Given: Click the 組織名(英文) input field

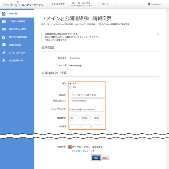Looking at the screenshot, I should (x=88, y=101).
